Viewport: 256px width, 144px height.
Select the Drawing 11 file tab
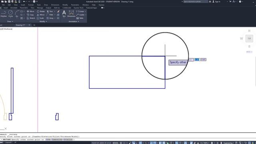pos(20,25)
